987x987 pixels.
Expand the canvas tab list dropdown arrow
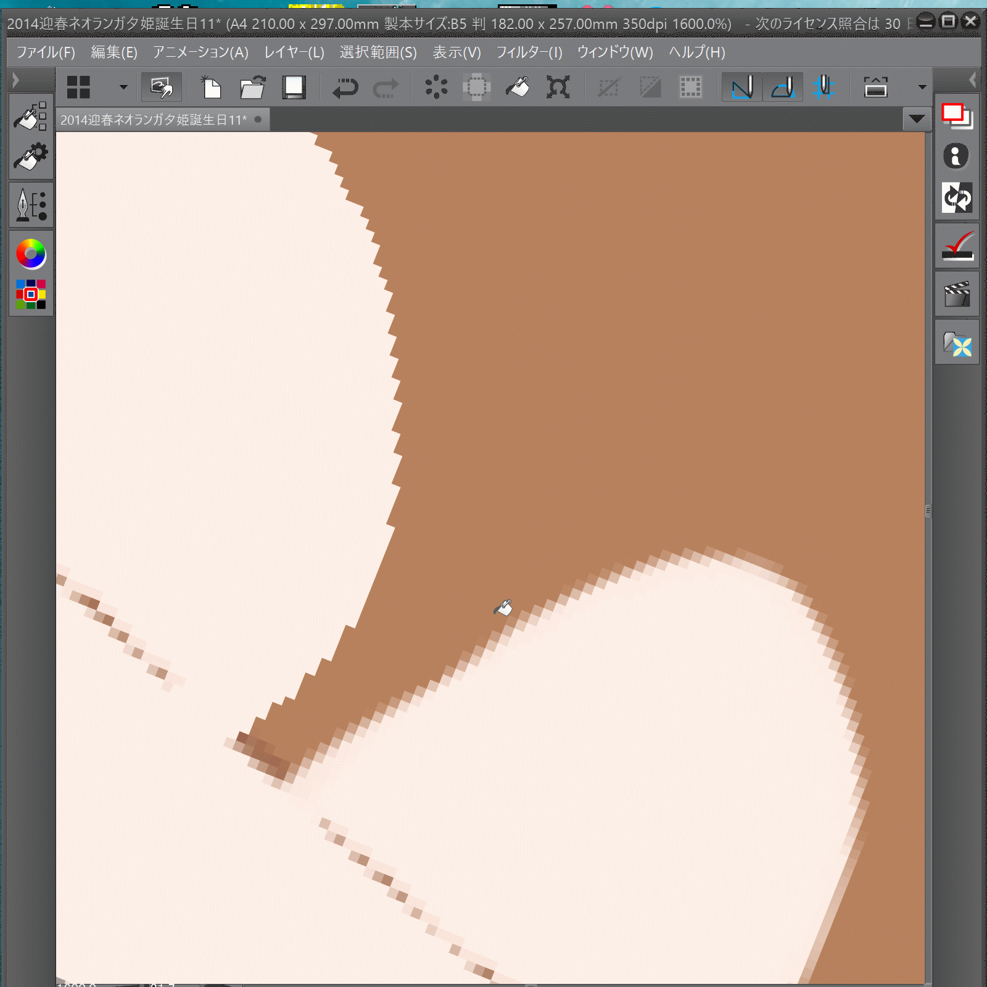coord(917,118)
